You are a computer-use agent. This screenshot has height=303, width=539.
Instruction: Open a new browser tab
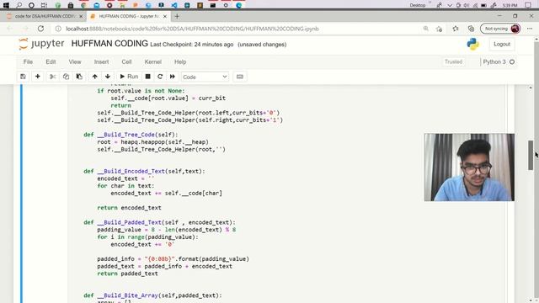tap(177, 16)
